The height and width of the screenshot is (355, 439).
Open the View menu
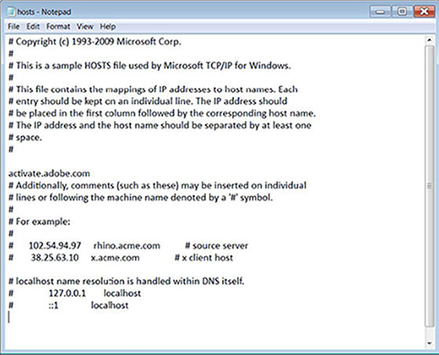(85, 27)
